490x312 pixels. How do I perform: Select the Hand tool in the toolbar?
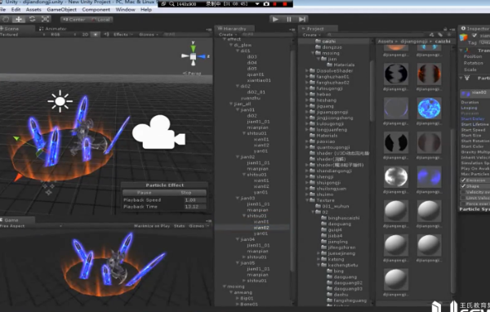coord(6,19)
